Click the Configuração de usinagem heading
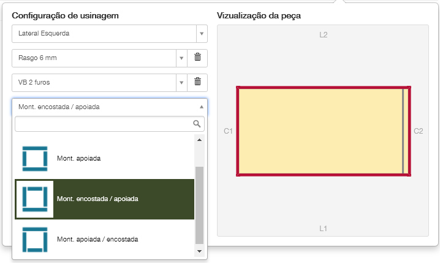Viewport: 440px width, 263px height. pos(65,15)
